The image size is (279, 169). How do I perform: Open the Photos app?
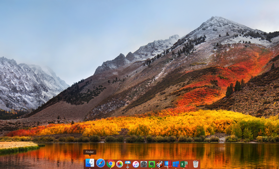[x=119, y=164]
